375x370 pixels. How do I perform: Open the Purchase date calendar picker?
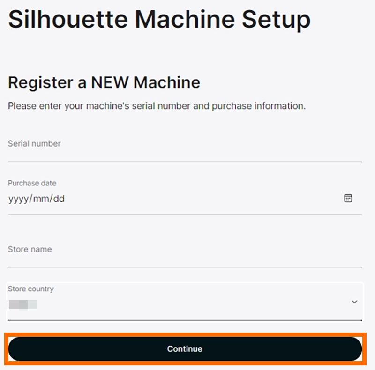coord(348,198)
